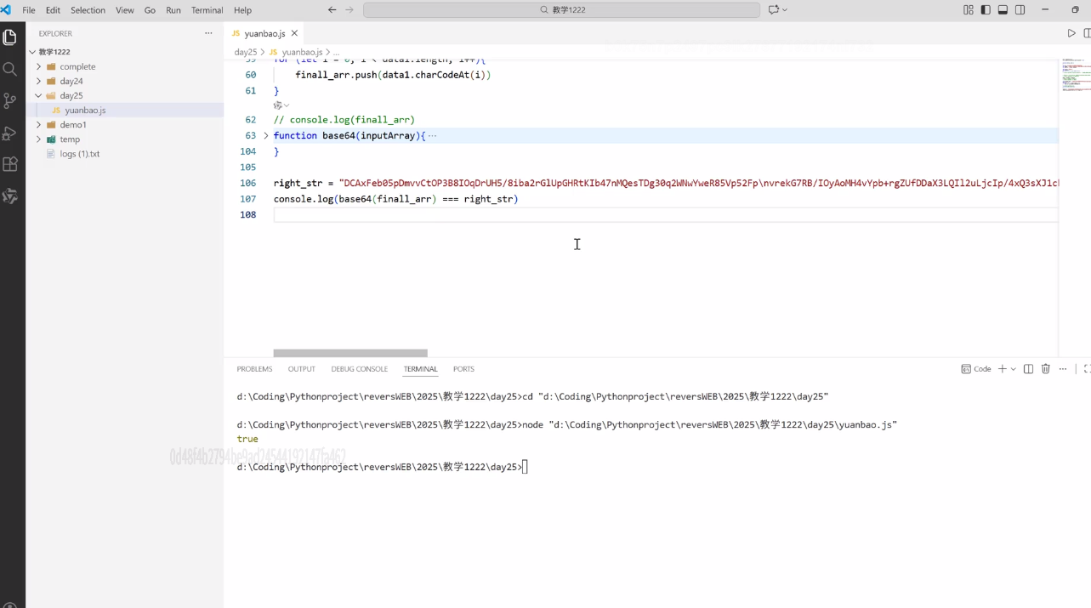Click the command center search box 教学1222
Screen dimensions: 1091x608
[561, 10]
